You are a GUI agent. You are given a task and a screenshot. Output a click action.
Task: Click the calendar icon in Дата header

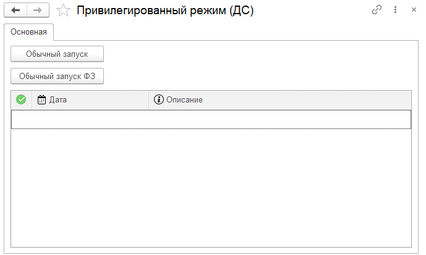(41, 99)
